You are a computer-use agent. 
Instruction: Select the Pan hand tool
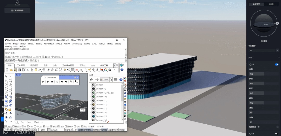click(44, 70)
